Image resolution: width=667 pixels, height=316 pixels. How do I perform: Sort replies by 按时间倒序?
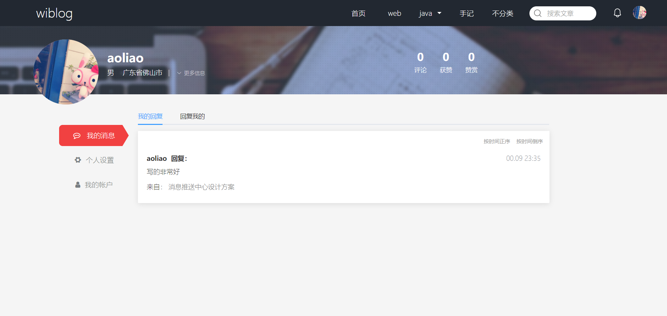(529, 141)
